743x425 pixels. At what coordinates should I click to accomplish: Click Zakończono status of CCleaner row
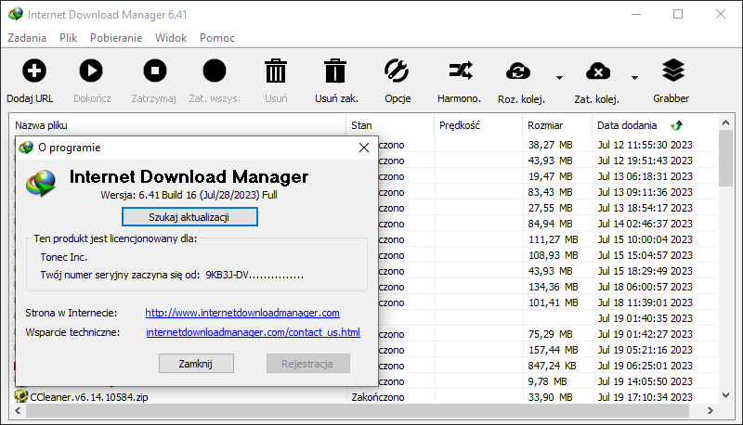(378, 397)
